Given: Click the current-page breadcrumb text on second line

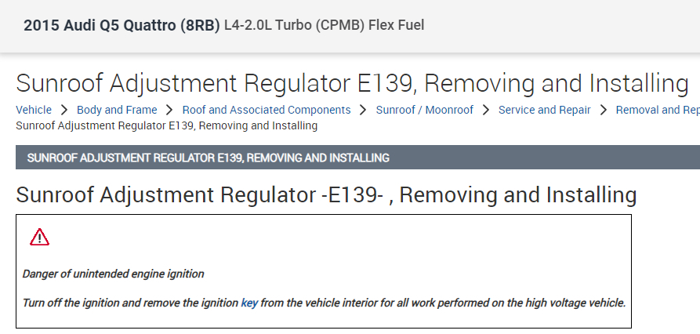Looking at the screenshot, I should 166,125.
